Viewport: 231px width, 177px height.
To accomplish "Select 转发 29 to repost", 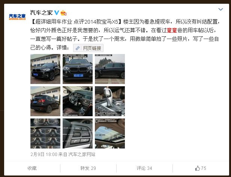I will (x=88, y=168).
